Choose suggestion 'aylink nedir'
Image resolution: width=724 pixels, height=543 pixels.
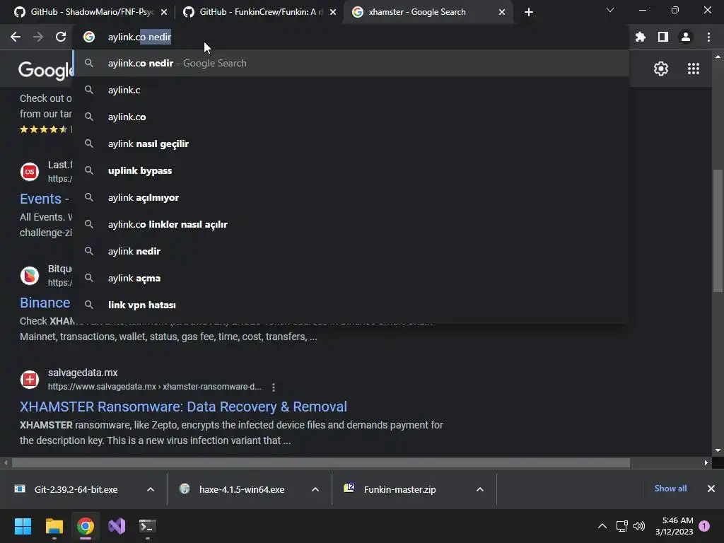352,251
